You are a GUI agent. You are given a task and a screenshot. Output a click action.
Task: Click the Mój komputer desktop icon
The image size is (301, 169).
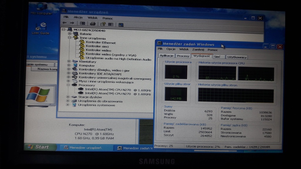[41, 9]
